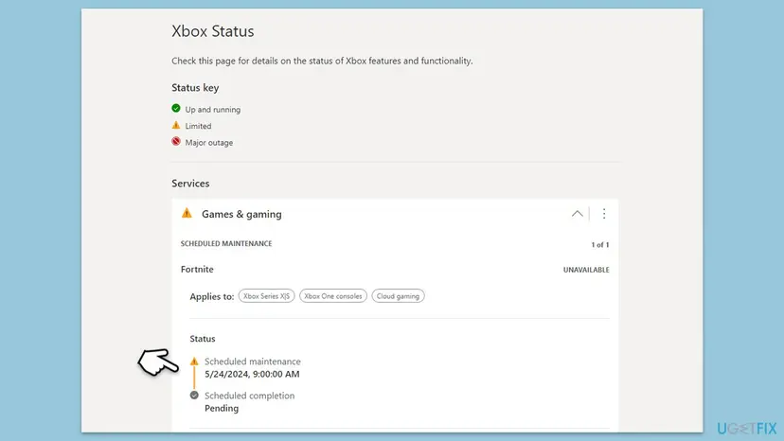Image resolution: width=784 pixels, height=441 pixels.
Task: Click the SCHEDULED MAINTENANCE label
Action: [x=226, y=243]
